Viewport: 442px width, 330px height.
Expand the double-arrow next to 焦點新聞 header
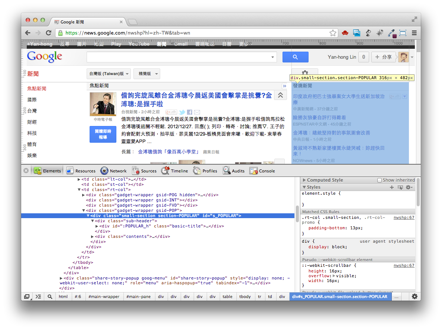pyautogui.click(x=284, y=86)
